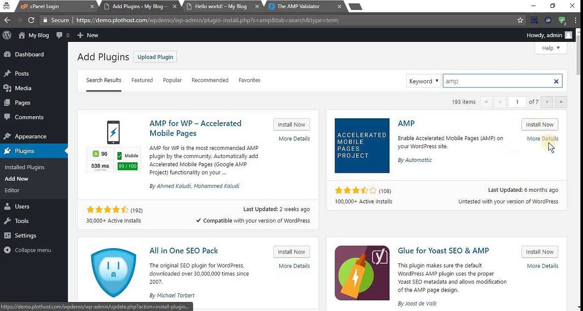Switch to the Hello world! browser tab
583x311 pixels.
[222, 6]
